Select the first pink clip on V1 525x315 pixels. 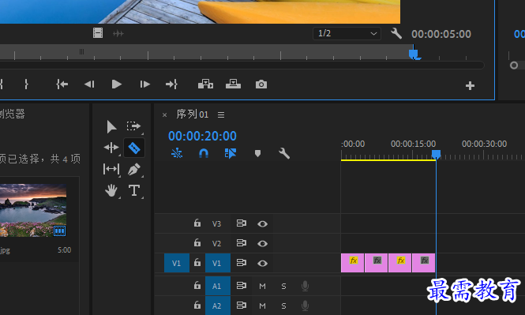pos(353,263)
